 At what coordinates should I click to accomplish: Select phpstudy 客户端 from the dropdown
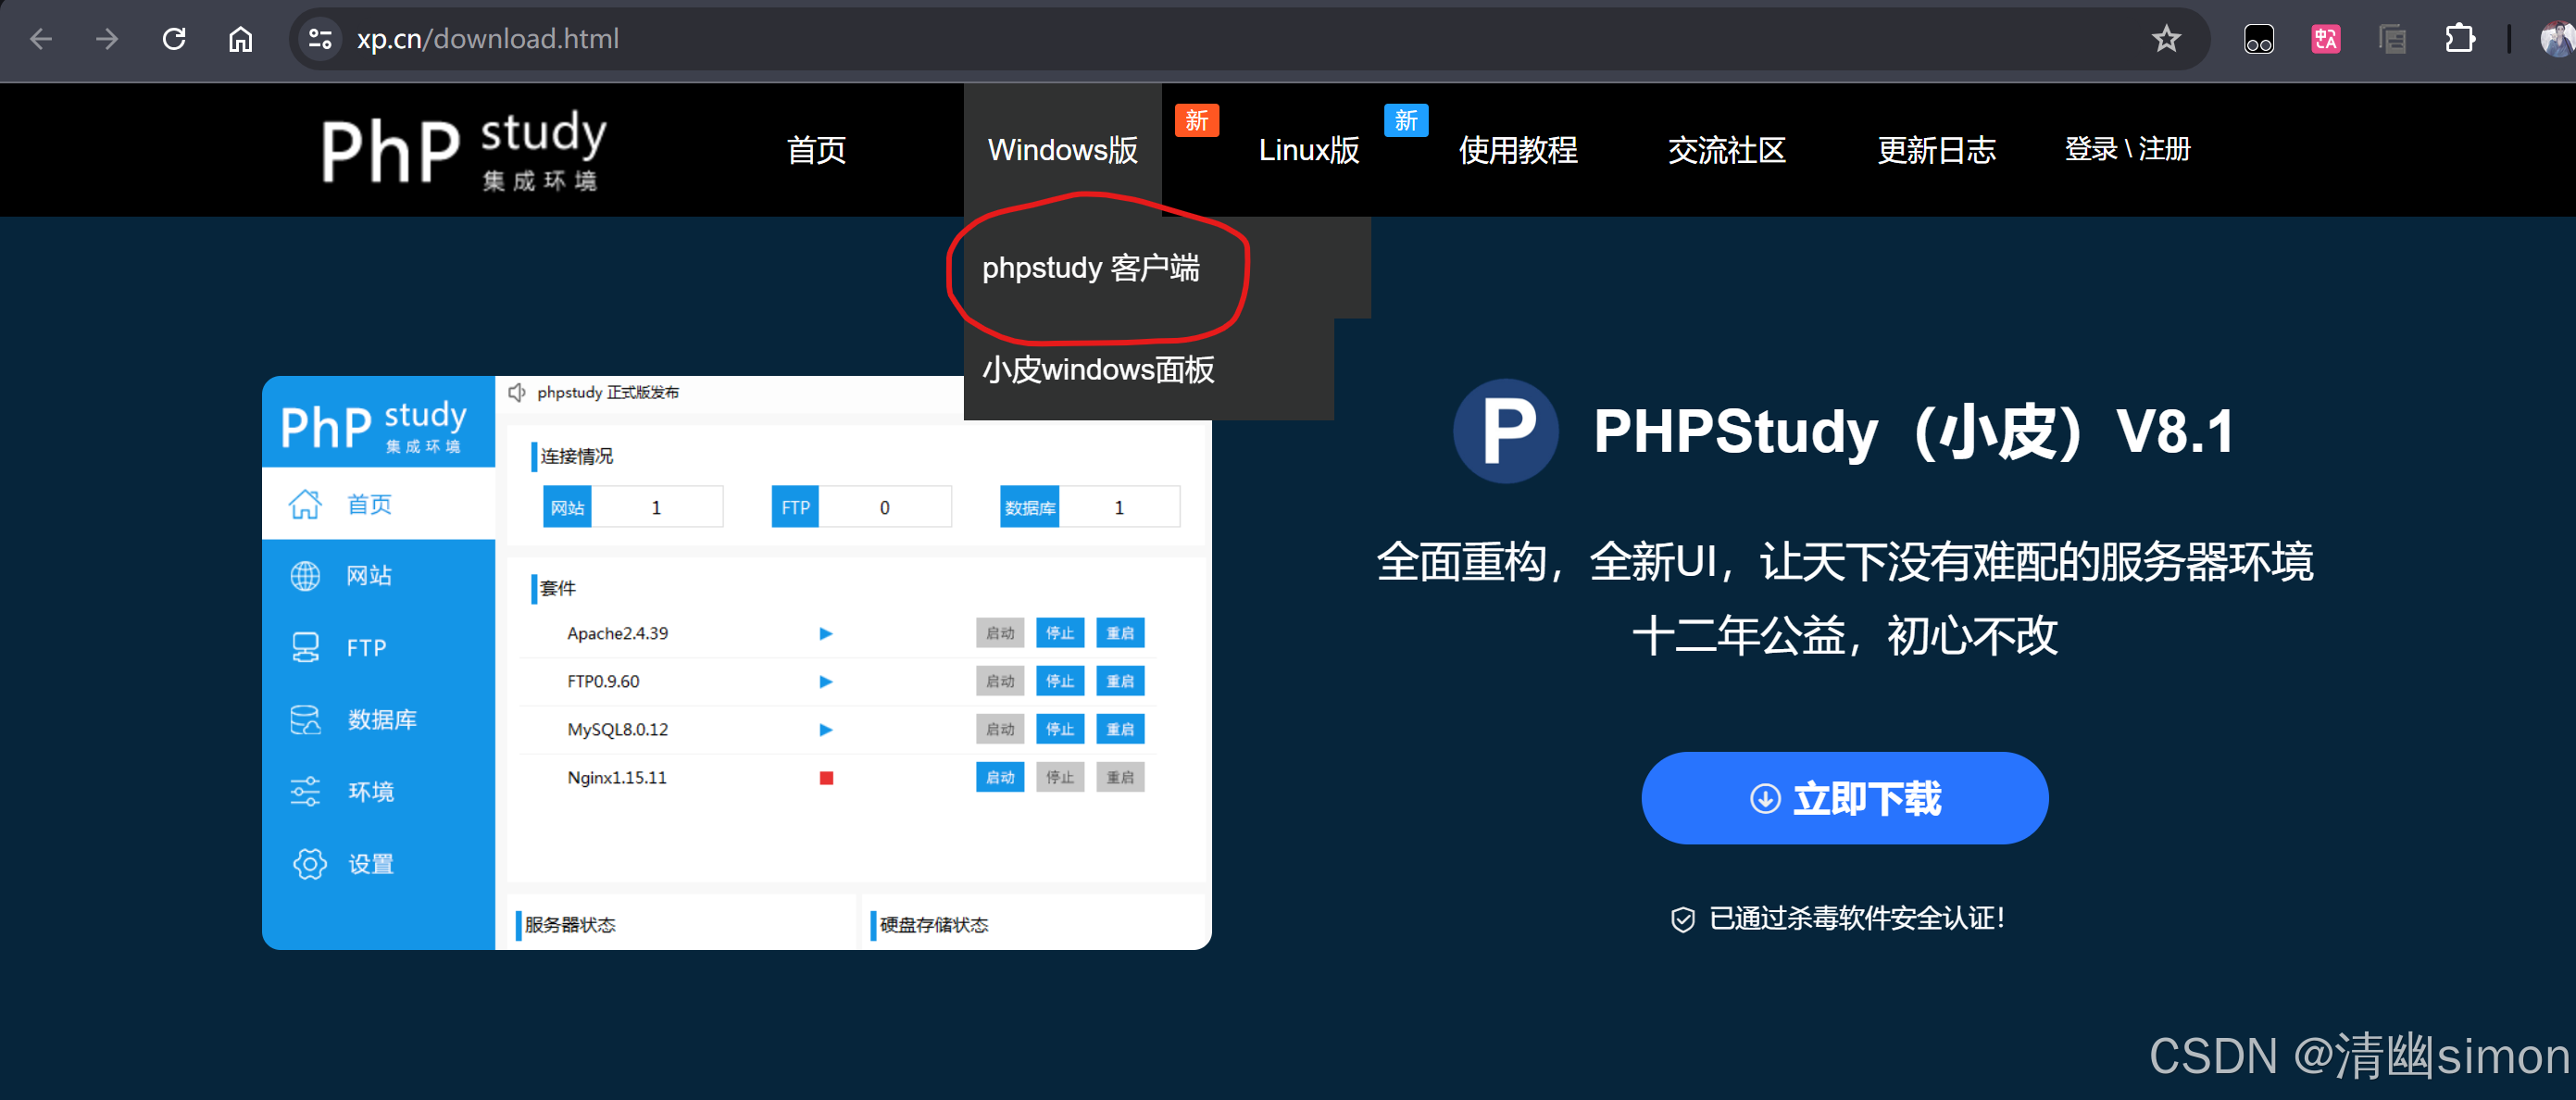coord(1090,268)
